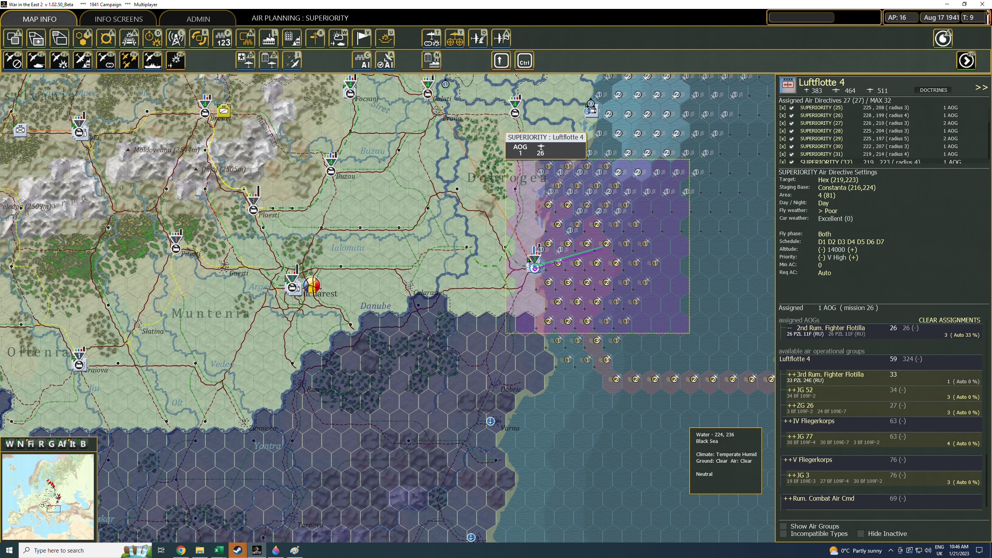This screenshot has width=992, height=558.
Task: Select the ground support air directive icon (F2)
Action: click(36, 60)
